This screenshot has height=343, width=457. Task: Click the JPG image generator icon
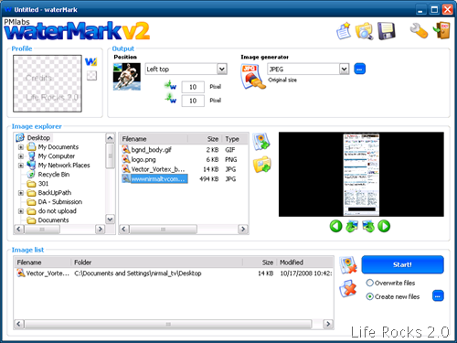tap(252, 77)
